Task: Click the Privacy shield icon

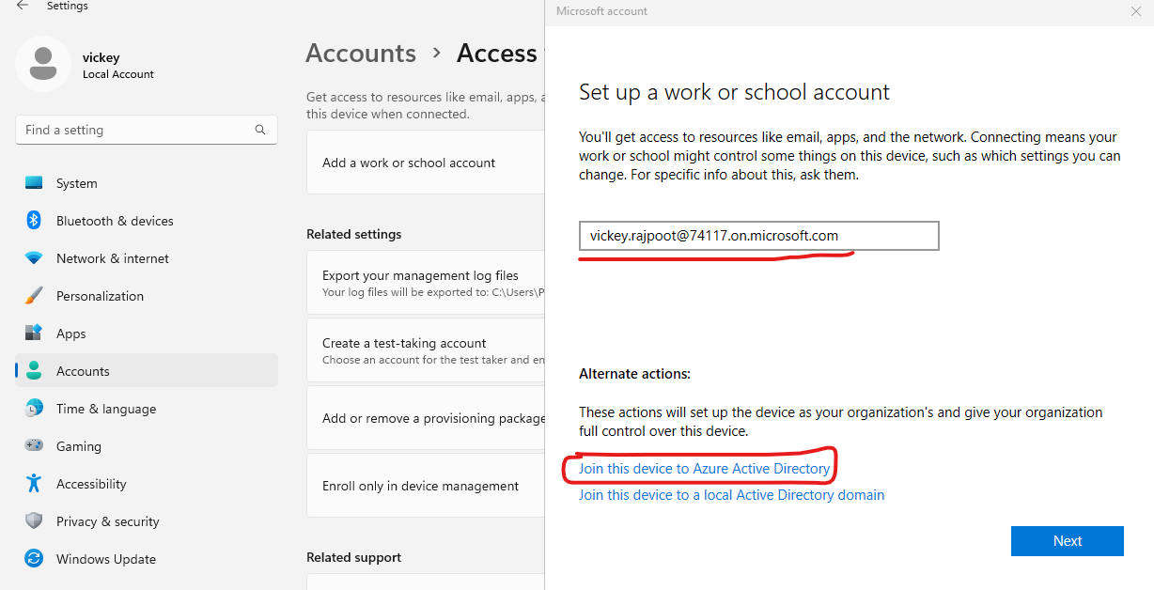Action: (x=34, y=521)
